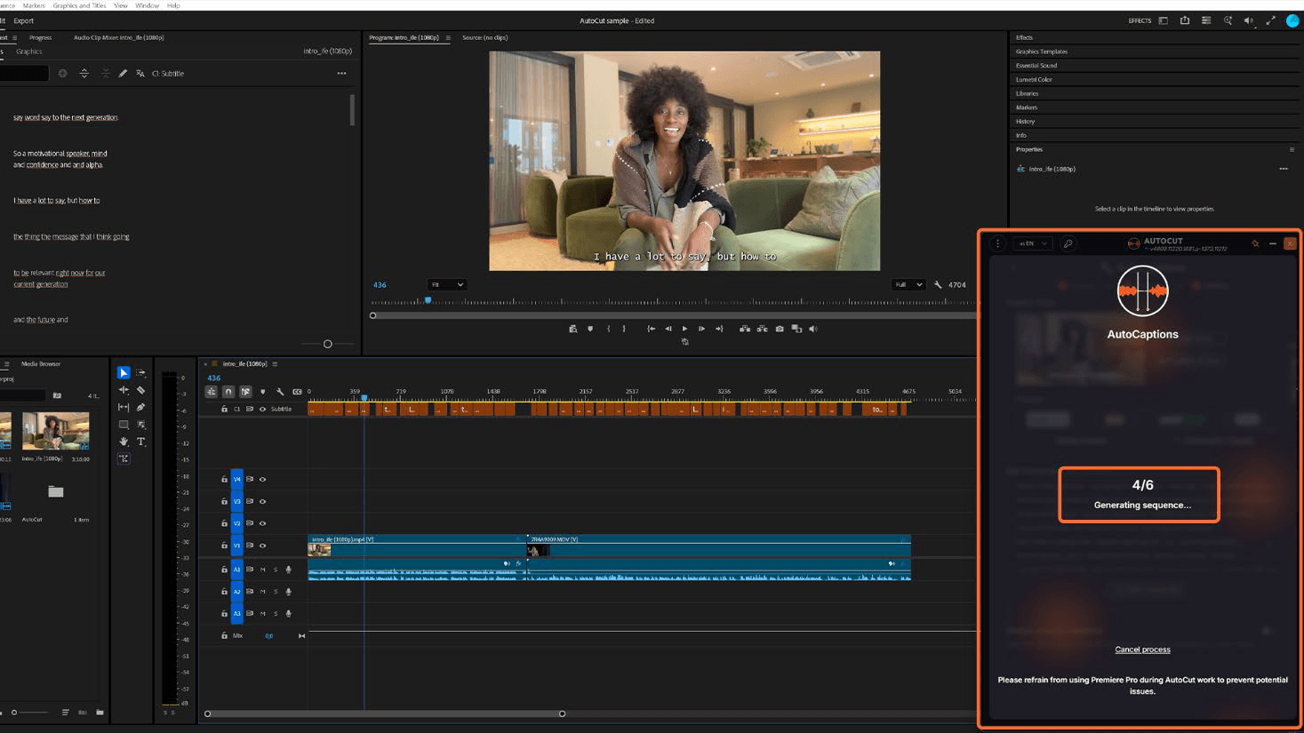Screen dimensions: 1304x733
Task: Select the Razor tool
Action: 140,390
